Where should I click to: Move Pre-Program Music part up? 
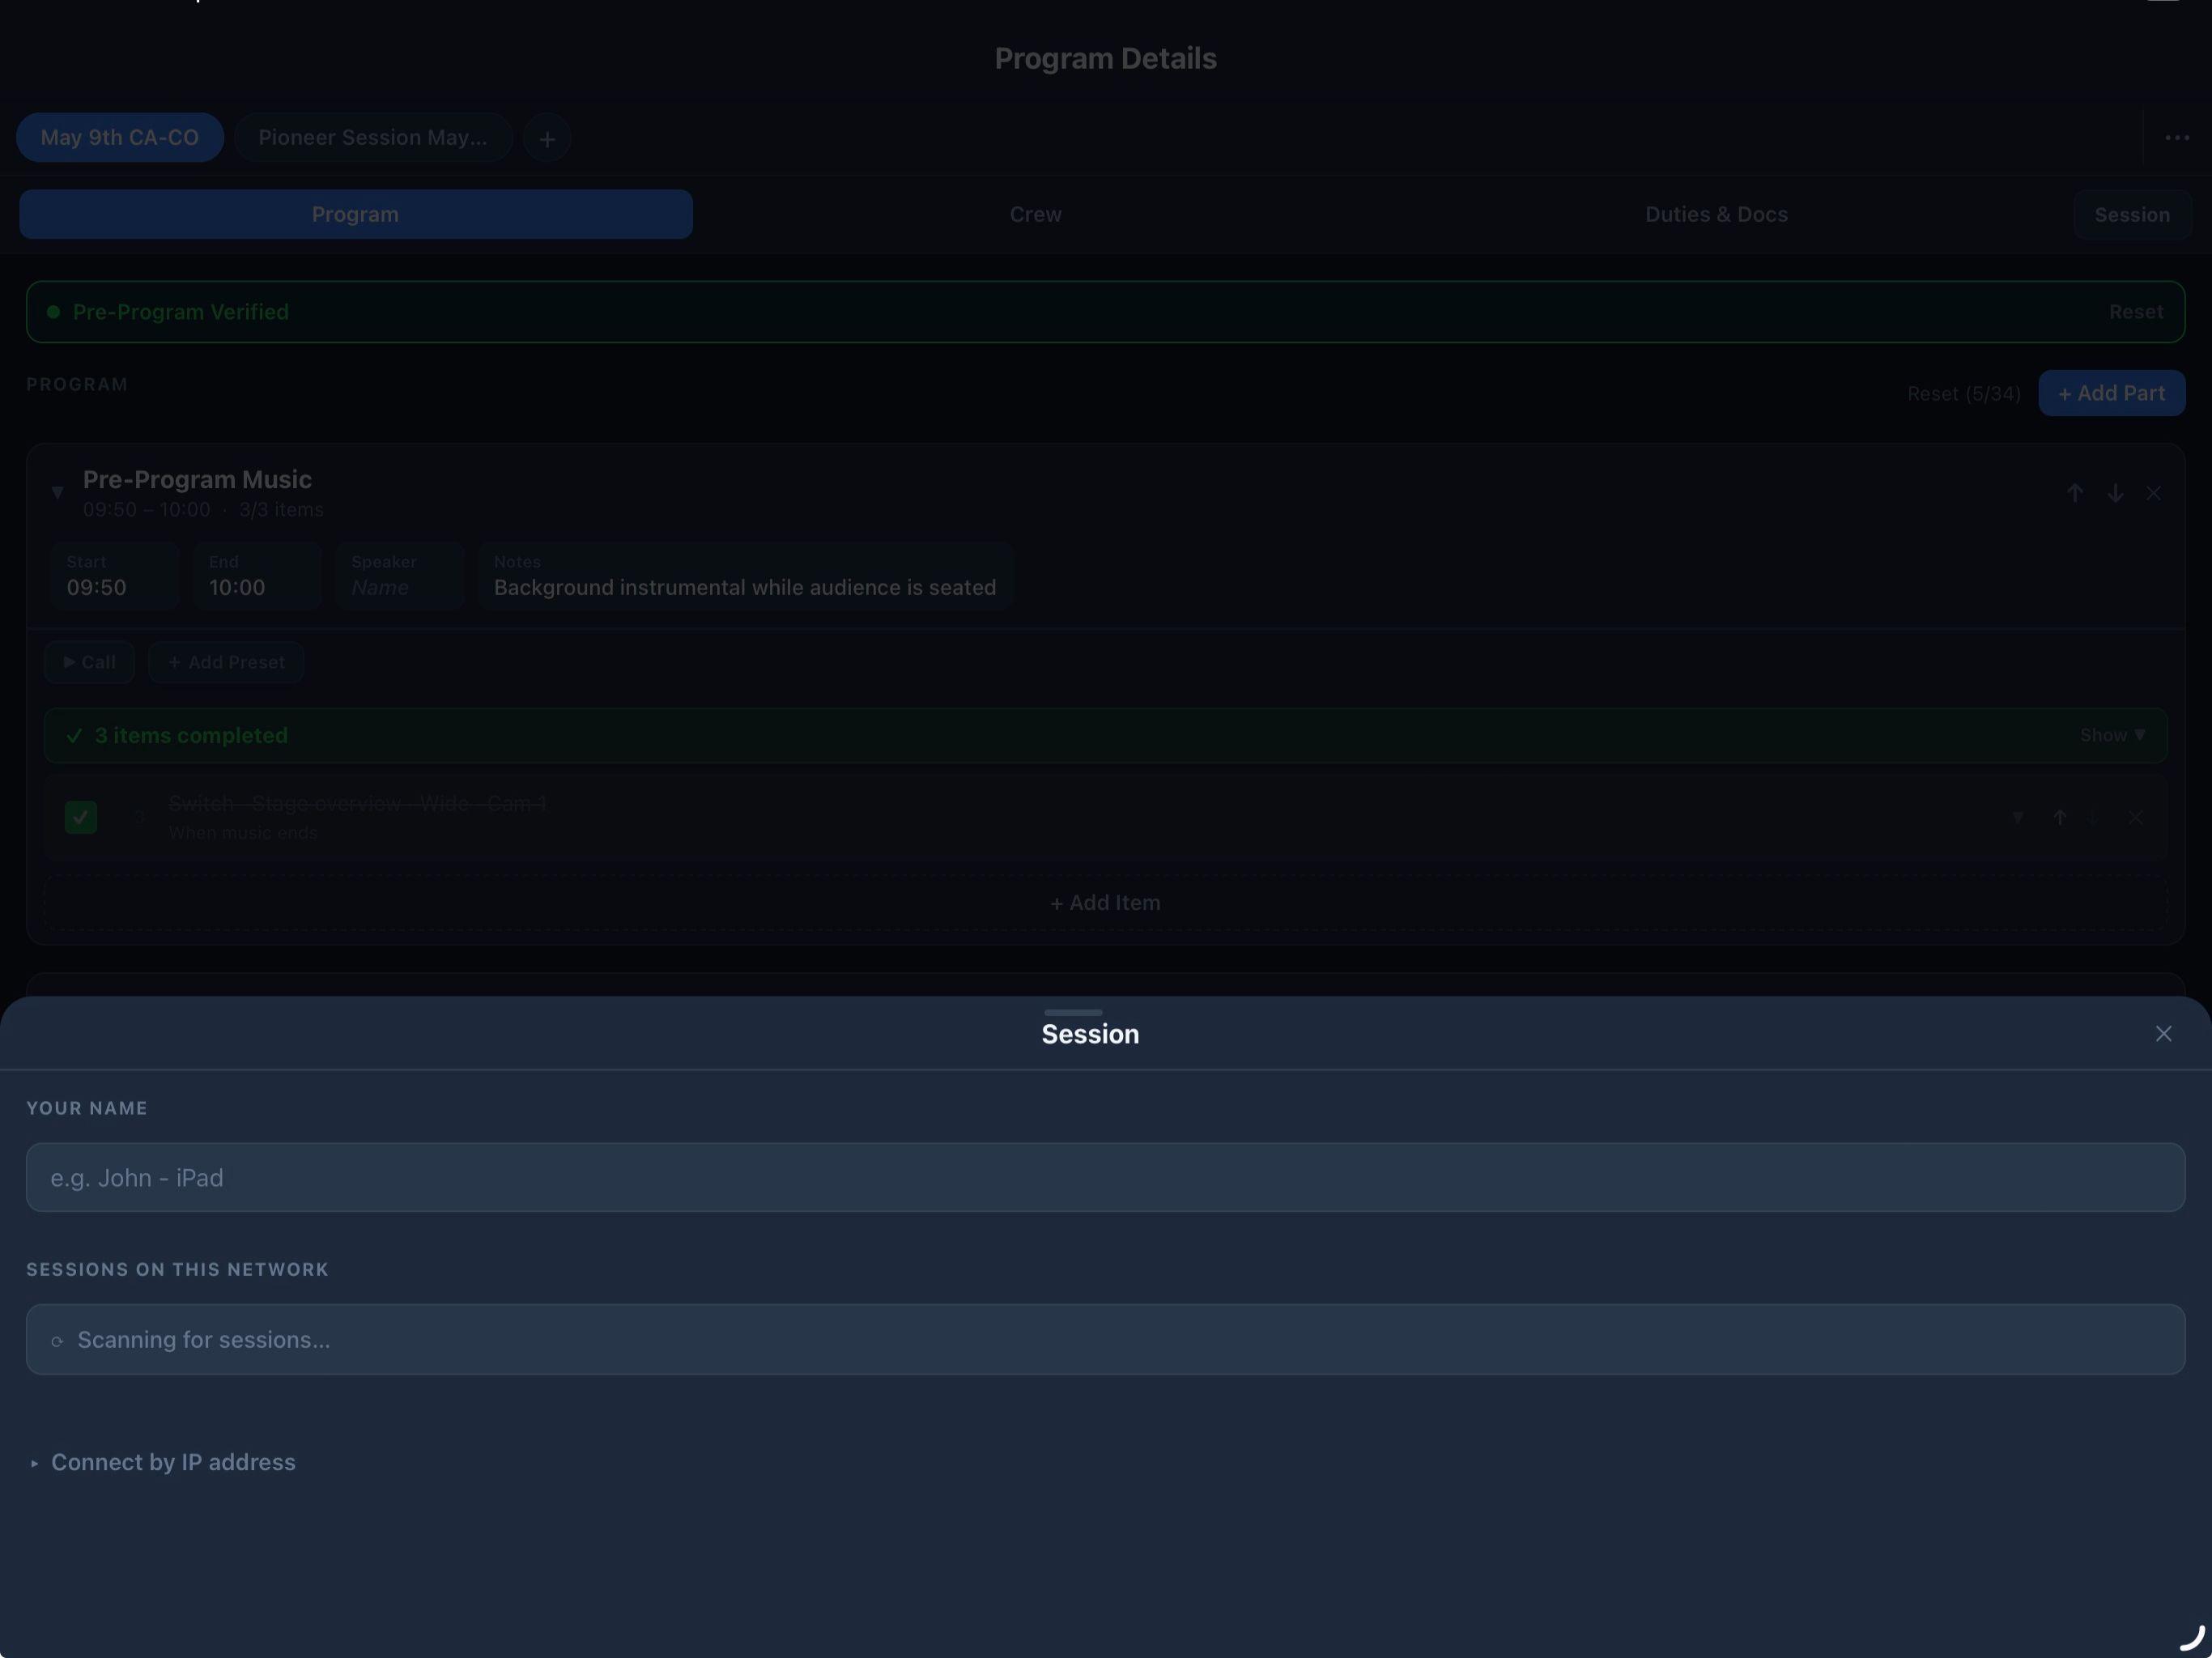pos(2075,493)
